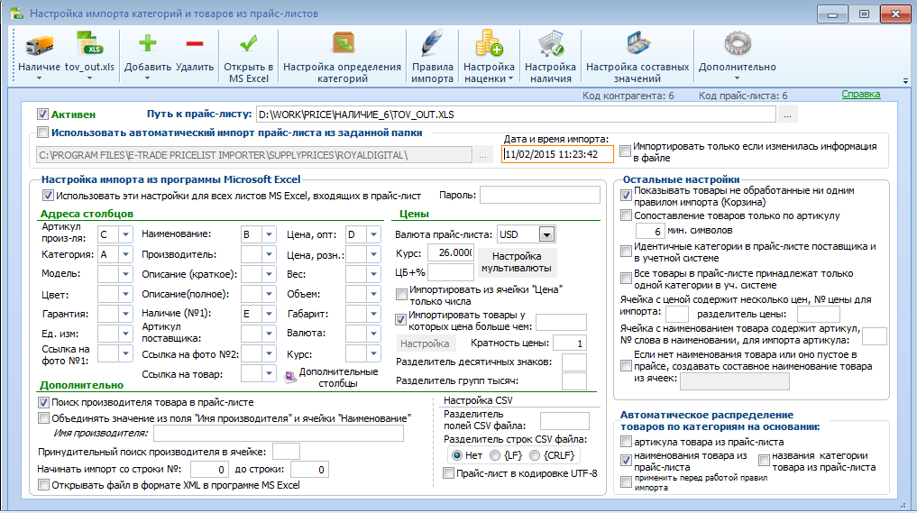Open the price-list in MS Excel
917x513 pixels.
click(249, 43)
